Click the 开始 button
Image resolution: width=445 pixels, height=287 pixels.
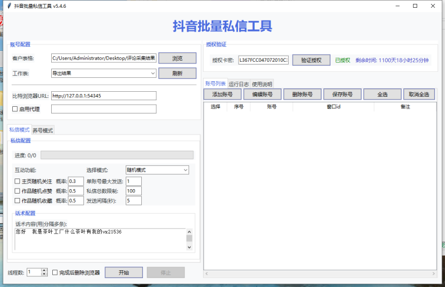(x=123, y=273)
